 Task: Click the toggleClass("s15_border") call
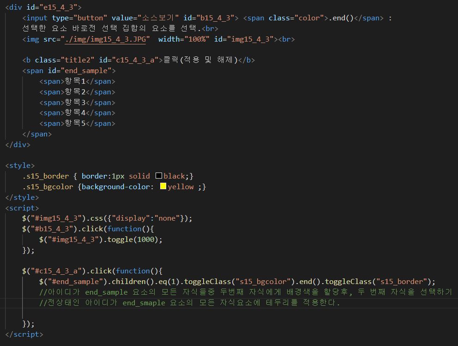pos(378,282)
